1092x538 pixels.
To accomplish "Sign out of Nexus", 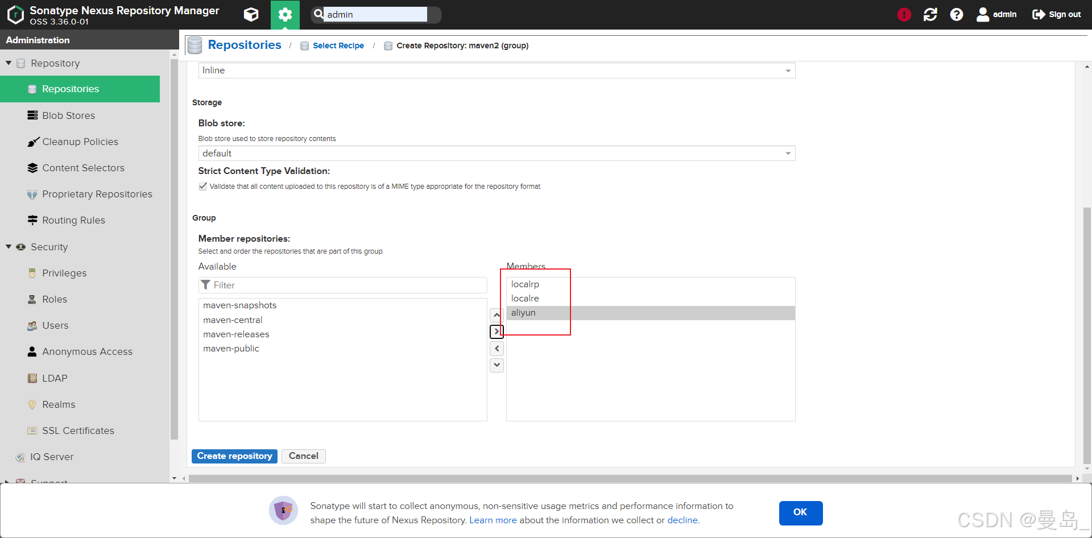I will [1057, 15].
